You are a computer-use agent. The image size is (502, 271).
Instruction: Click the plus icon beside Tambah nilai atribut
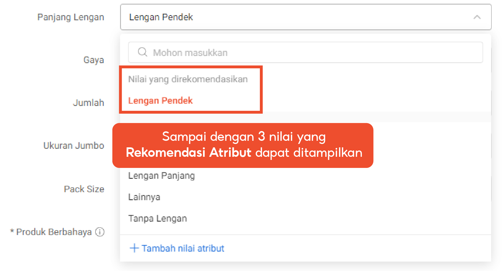click(134, 248)
